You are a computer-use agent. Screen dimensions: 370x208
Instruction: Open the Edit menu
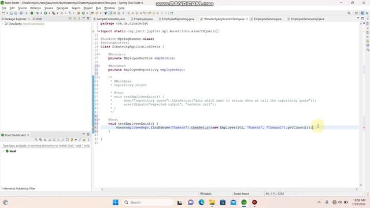tap(12, 8)
